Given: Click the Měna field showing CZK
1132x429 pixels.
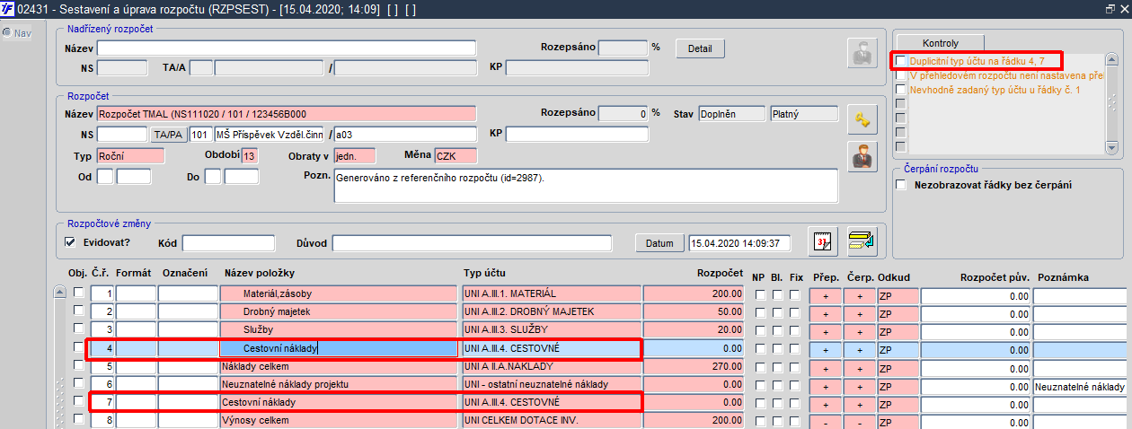Looking at the screenshot, I should pyautogui.click(x=456, y=155).
